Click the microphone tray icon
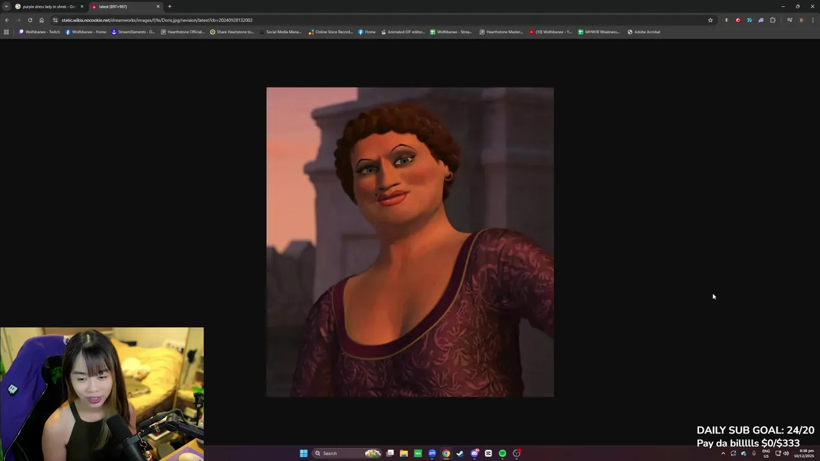 (x=754, y=453)
